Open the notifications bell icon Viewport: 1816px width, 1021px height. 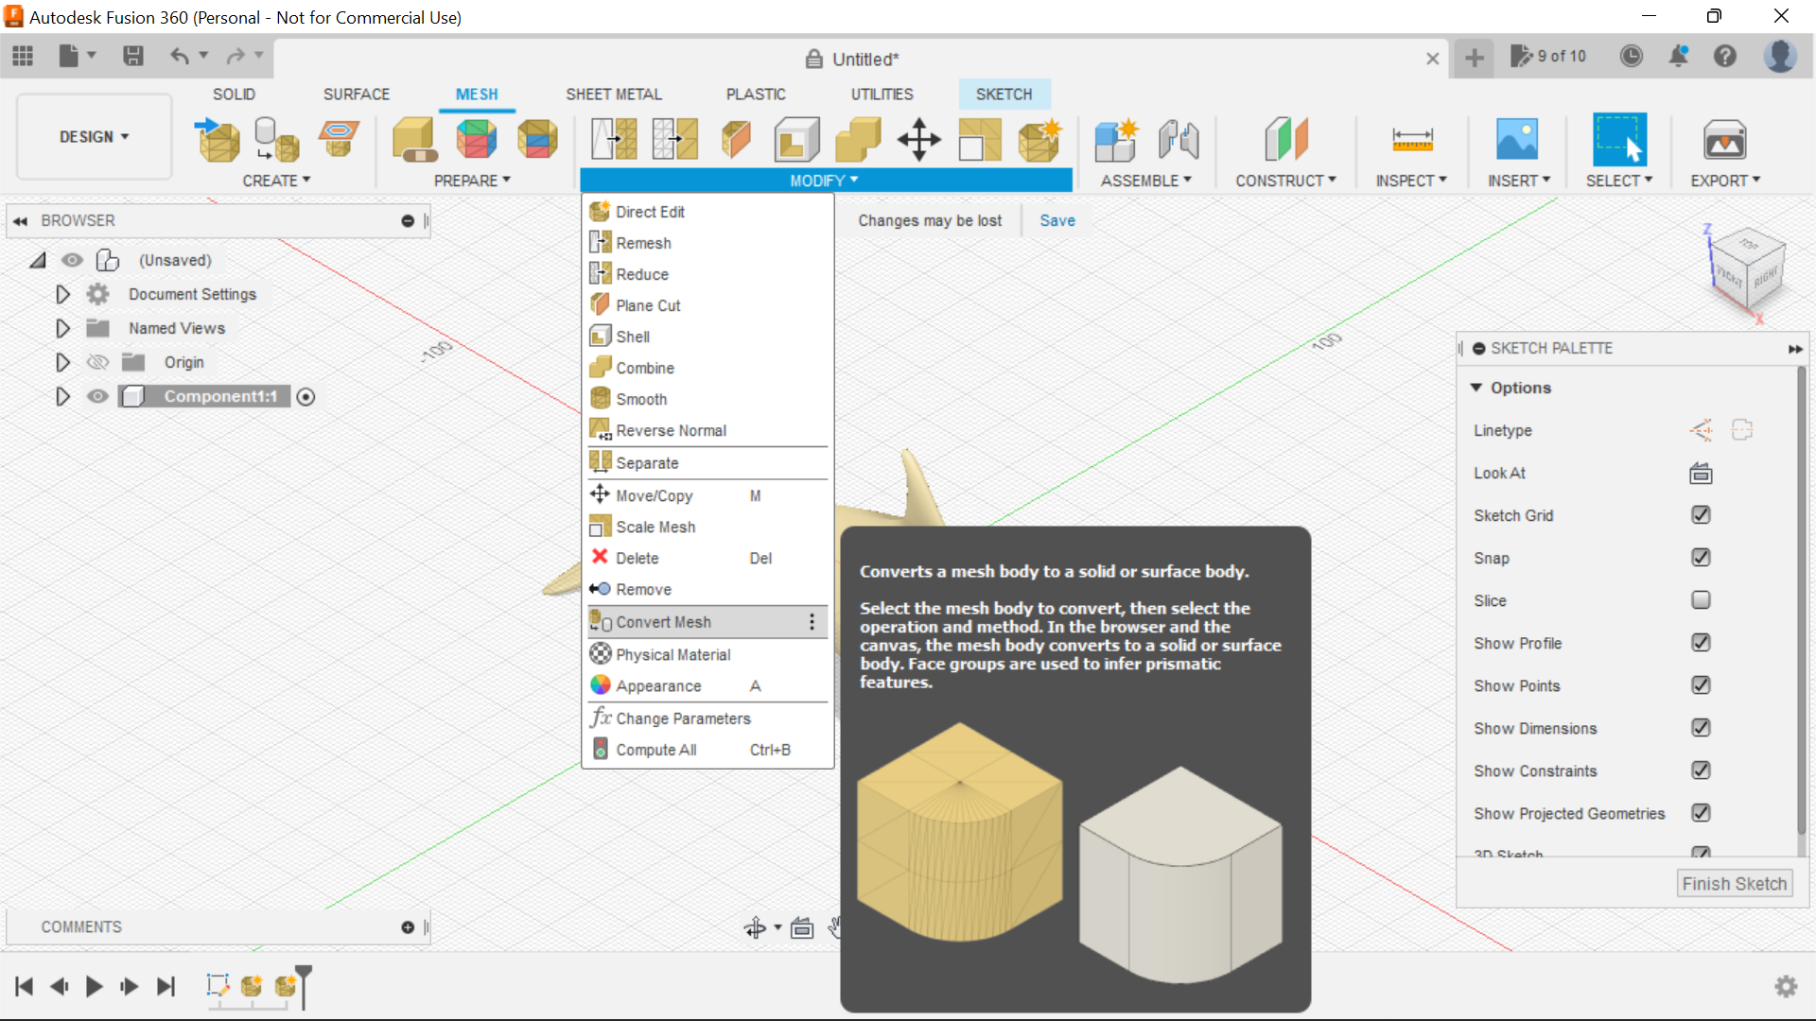coord(1679,56)
